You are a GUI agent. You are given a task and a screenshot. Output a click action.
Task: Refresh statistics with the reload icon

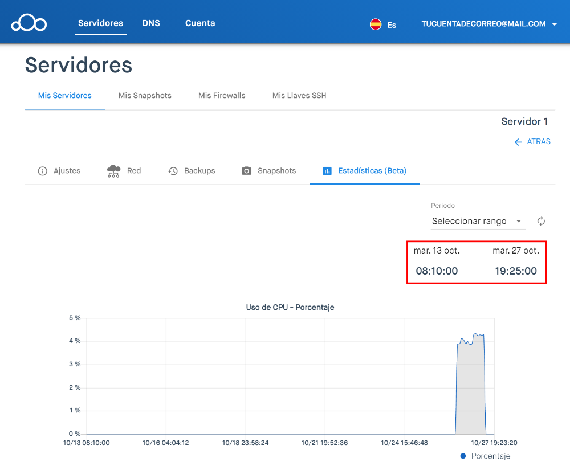point(541,221)
